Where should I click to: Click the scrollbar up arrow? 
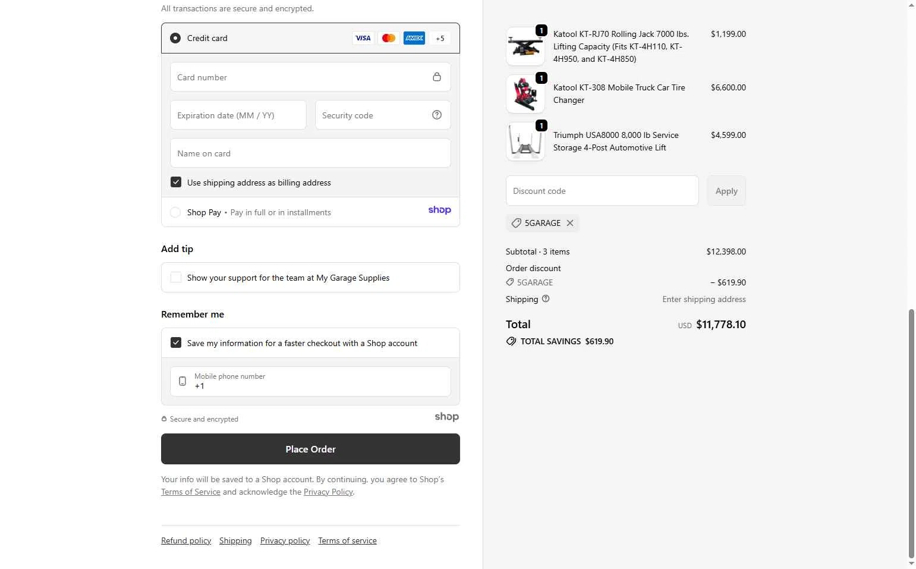point(911,5)
